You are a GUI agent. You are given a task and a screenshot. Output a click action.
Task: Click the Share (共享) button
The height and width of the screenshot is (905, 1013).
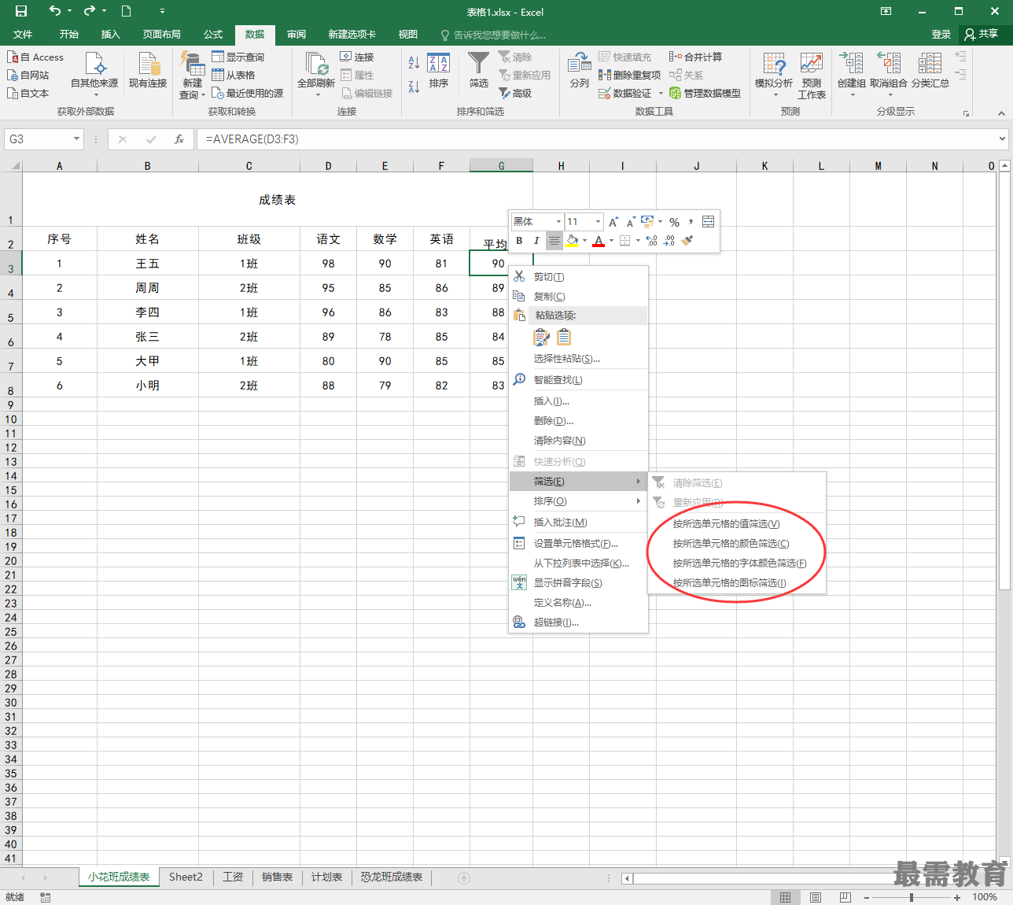pos(982,34)
